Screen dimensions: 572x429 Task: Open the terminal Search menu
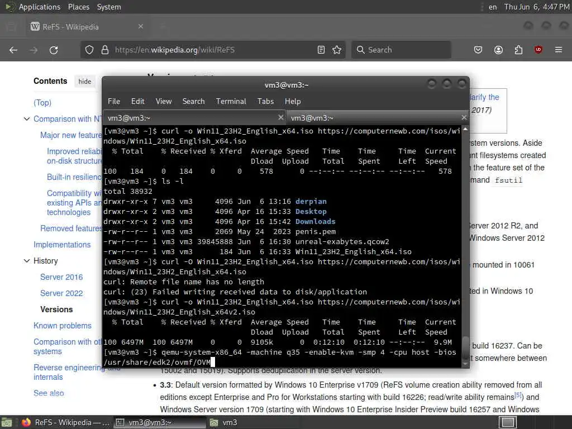(x=193, y=102)
